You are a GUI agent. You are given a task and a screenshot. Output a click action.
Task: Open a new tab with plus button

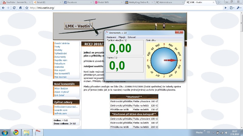click(x=219, y=2)
